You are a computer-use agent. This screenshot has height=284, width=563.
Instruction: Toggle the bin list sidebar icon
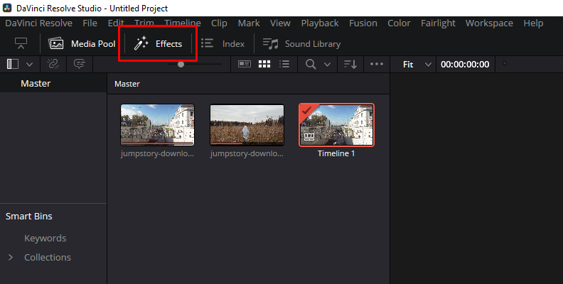[x=13, y=64]
